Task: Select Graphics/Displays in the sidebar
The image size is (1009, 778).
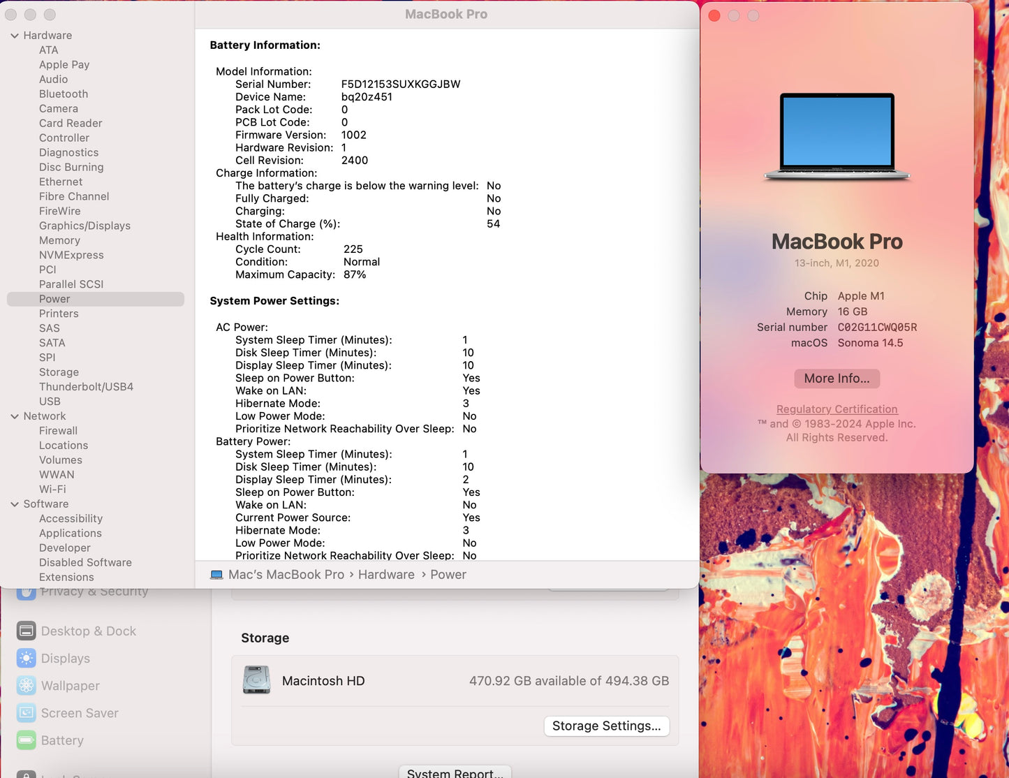Action: [84, 226]
